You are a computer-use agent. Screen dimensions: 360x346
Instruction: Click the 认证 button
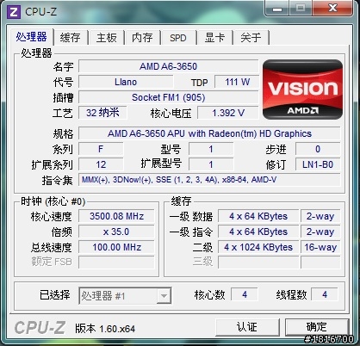[x=247, y=327]
